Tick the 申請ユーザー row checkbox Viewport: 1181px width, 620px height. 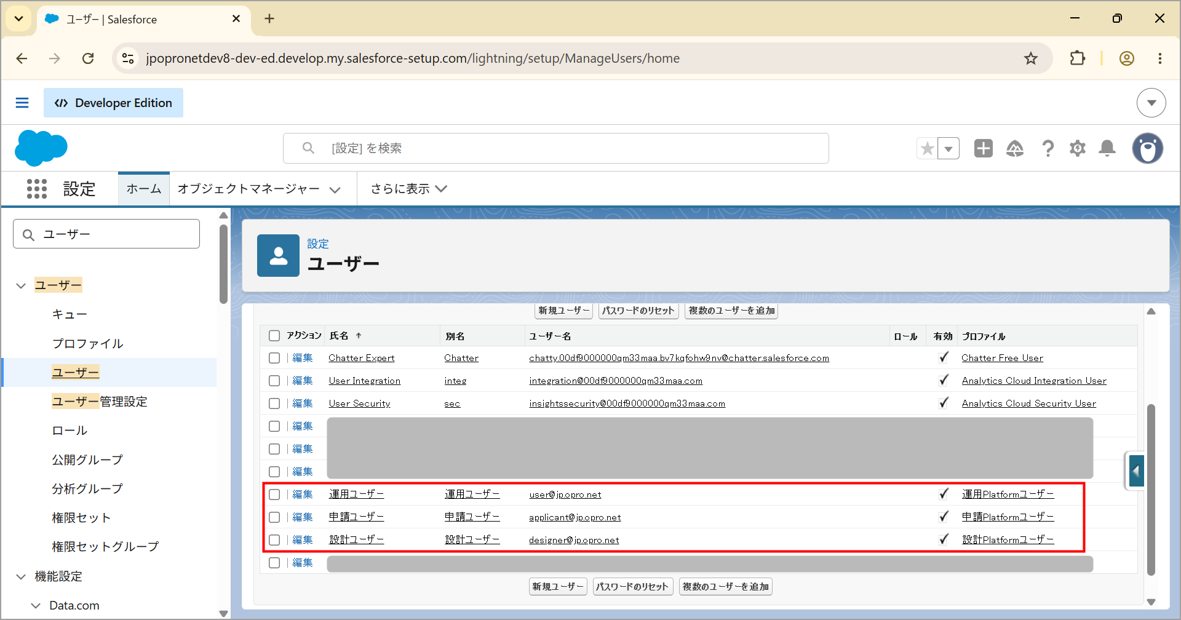point(274,517)
